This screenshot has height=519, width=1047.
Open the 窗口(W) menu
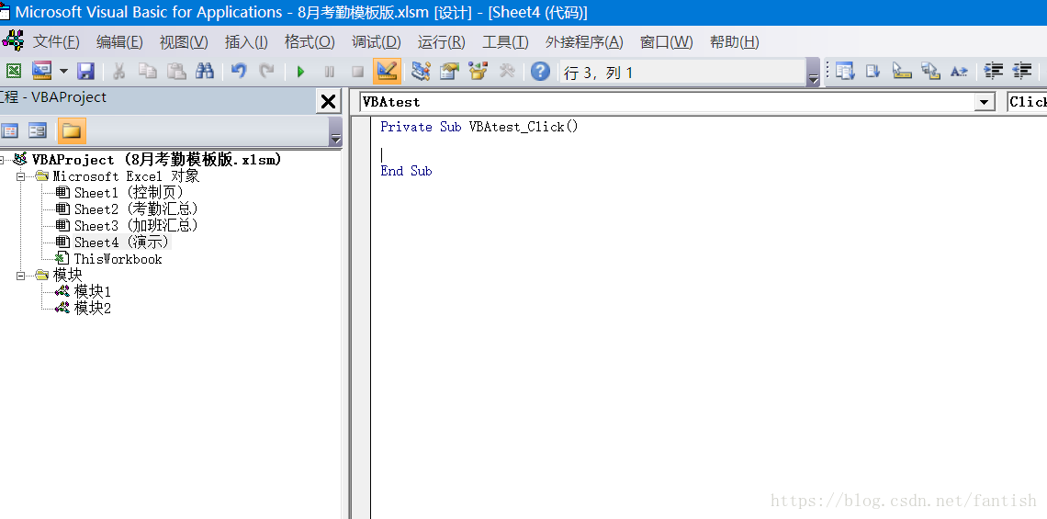point(667,42)
